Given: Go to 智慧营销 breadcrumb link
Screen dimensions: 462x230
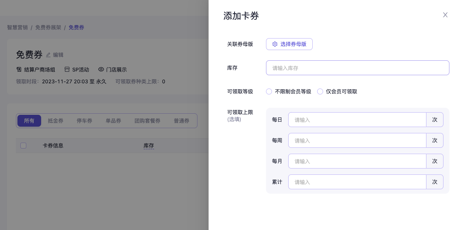Looking at the screenshot, I should [x=17, y=27].
